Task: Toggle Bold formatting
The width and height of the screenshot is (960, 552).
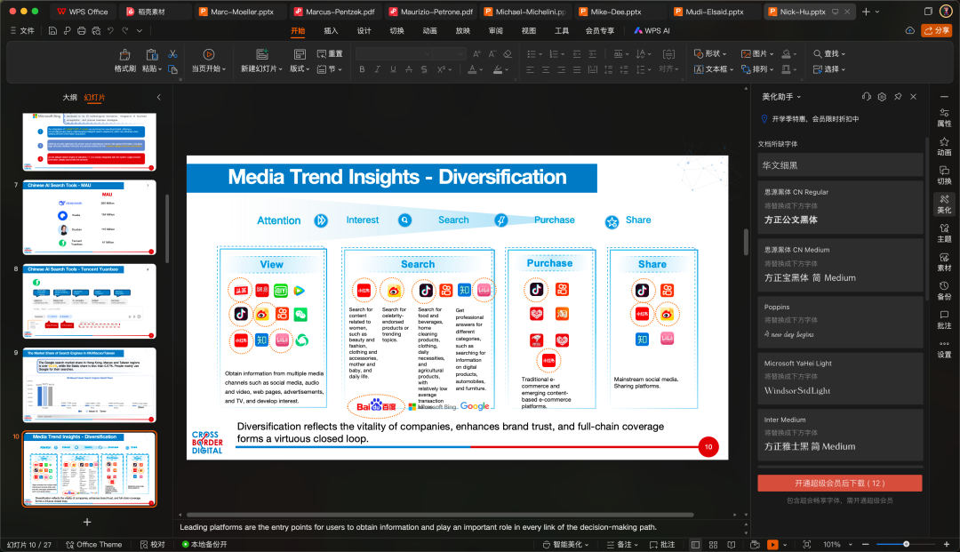Action: tap(362, 69)
